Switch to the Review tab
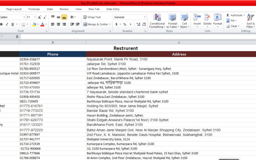This screenshot has width=256, height=160. (x=64, y=9)
